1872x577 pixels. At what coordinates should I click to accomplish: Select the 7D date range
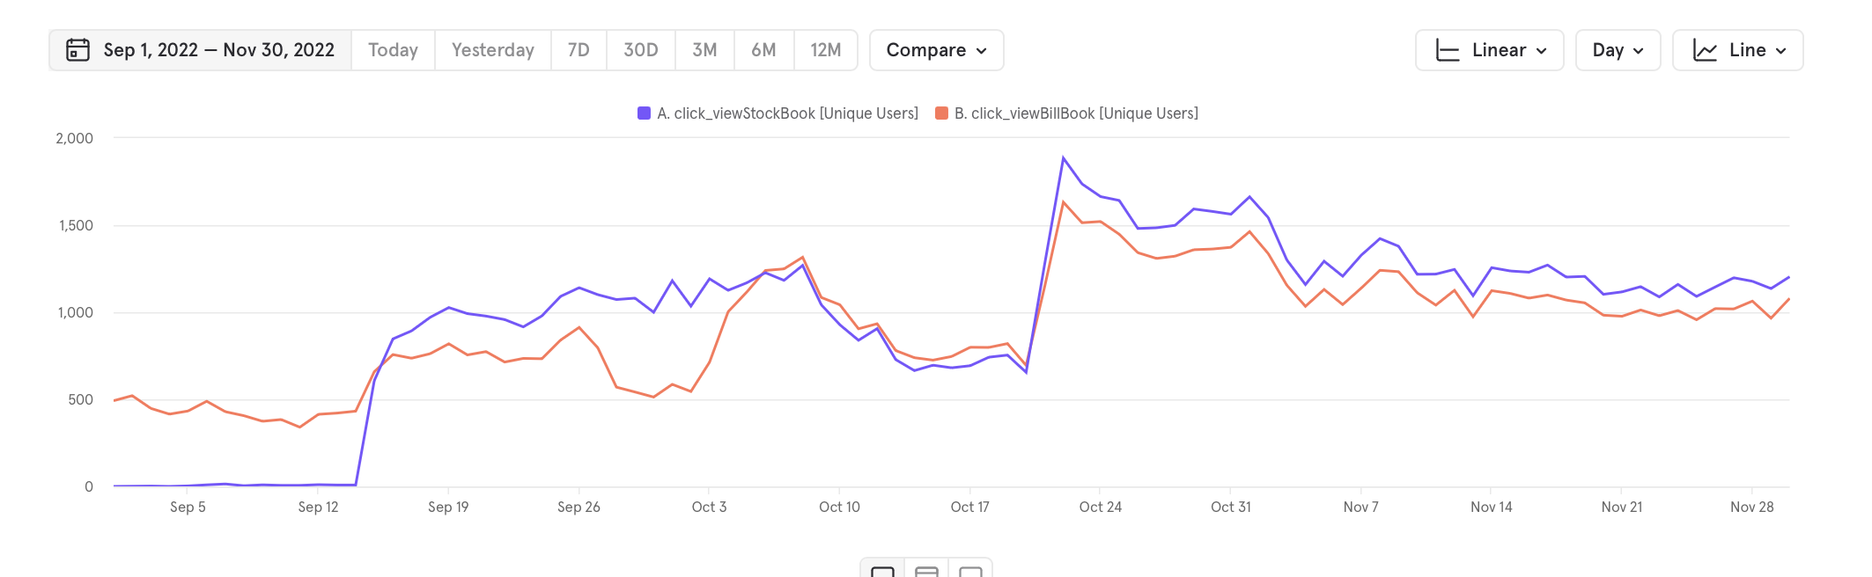[x=579, y=50]
